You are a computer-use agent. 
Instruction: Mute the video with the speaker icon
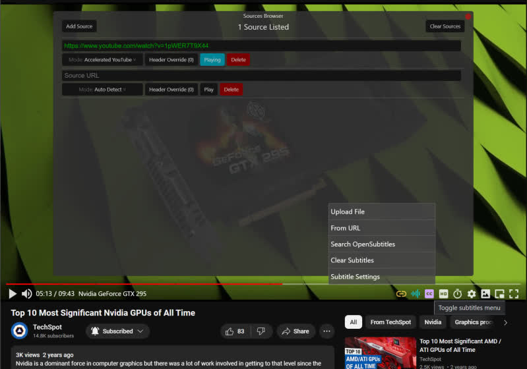point(26,294)
